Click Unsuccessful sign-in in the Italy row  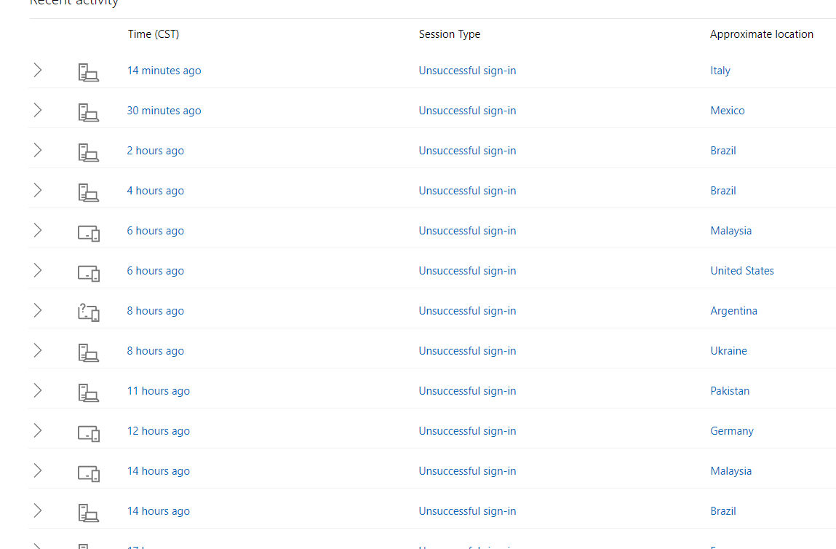point(467,71)
